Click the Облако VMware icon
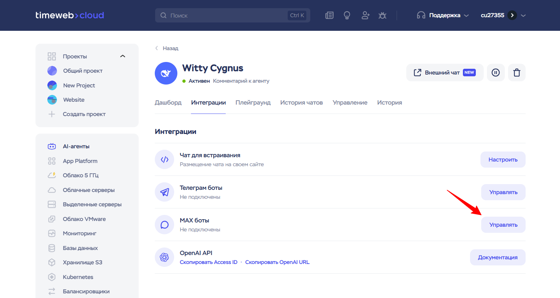This screenshot has height=298, width=560. [x=52, y=219]
